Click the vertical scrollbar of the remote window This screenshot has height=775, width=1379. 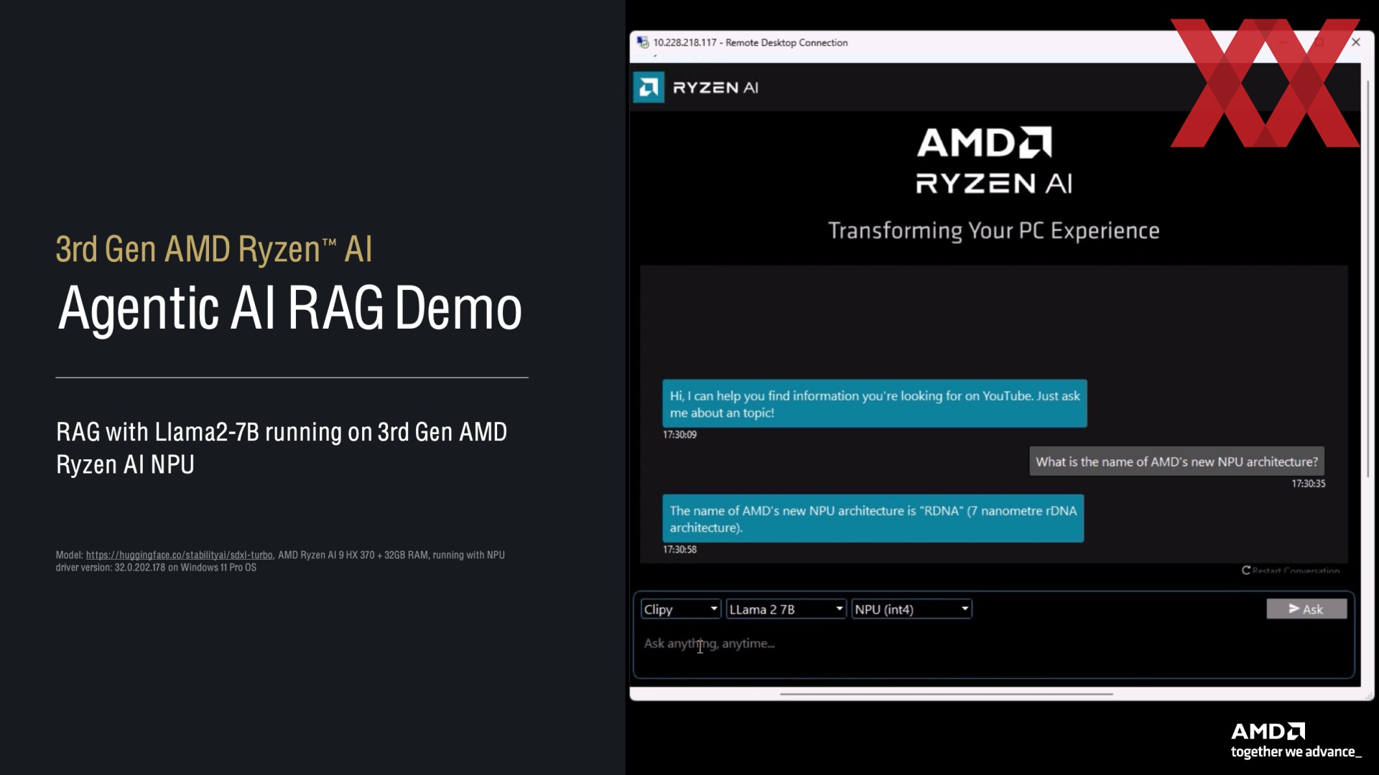pos(1368,280)
